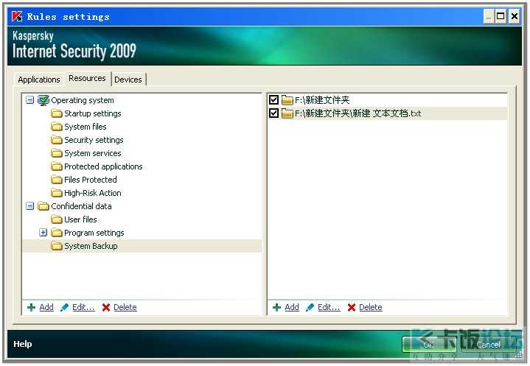The width and height of the screenshot is (530, 366).
Task: Collapse the Confidential data tree node
Action: (29, 206)
